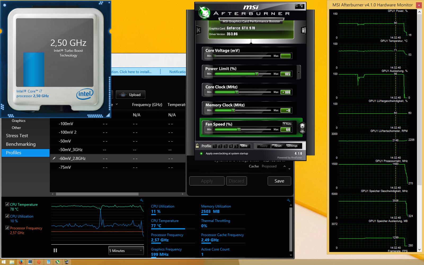Uncheck the CPU Temperature checkbox

tap(7, 204)
